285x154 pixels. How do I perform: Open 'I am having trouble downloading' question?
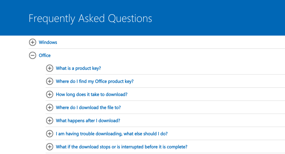coord(112,134)
